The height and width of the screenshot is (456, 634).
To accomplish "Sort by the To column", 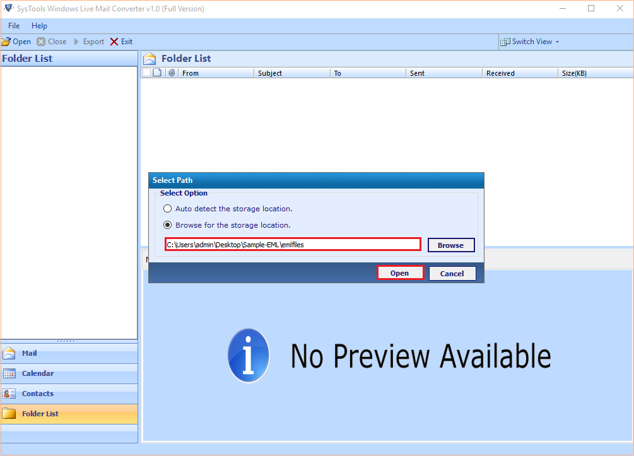I will click(x=368, y=73).
